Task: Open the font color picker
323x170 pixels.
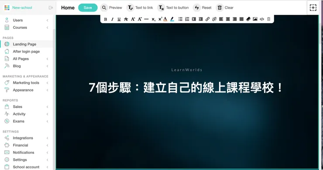Action: (165, 19)
